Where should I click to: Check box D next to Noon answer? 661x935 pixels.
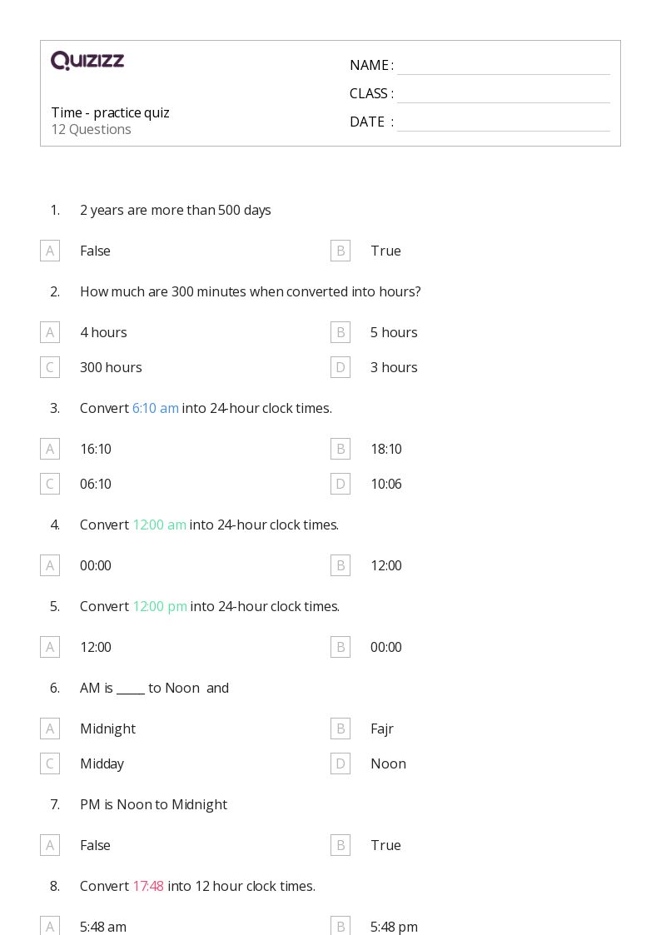pyautogui.click(x=340, y=763)
